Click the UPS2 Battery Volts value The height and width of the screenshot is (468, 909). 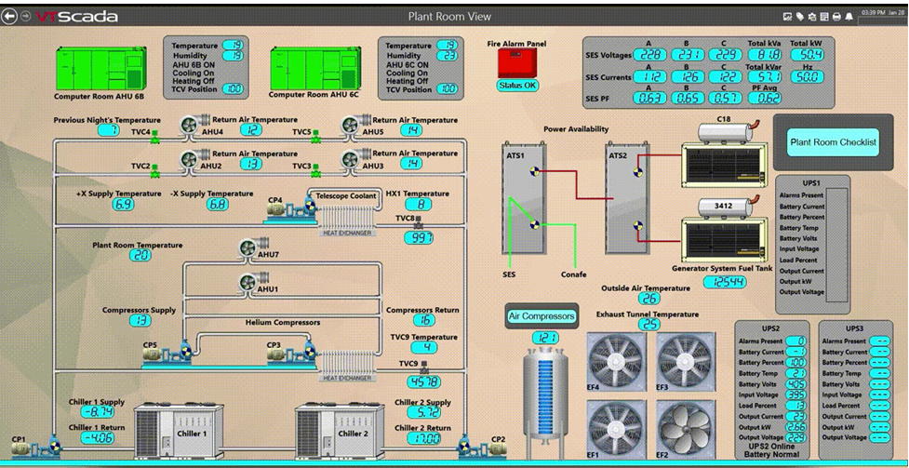(795, 384)
